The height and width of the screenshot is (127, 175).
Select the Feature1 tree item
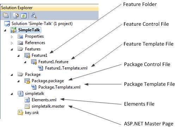click(39, 55)
